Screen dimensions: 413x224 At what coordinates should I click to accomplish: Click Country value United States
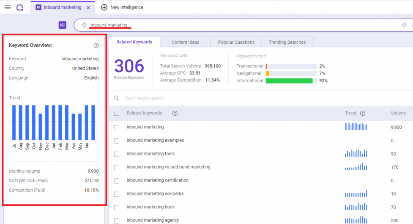(x=85, y=68)
